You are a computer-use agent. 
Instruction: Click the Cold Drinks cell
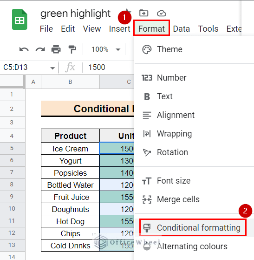pos(70,246)
